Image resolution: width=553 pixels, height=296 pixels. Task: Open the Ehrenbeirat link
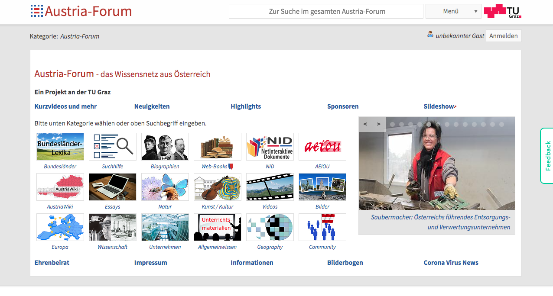coord(52,263)
